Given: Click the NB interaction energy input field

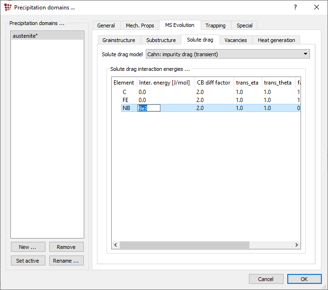Looking at the screenshot, I should pos(149,108).
